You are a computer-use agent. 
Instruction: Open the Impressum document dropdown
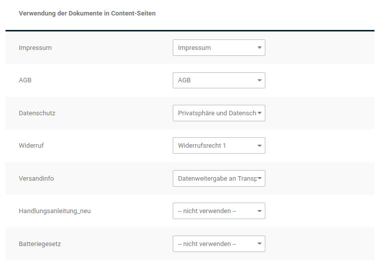218,48
